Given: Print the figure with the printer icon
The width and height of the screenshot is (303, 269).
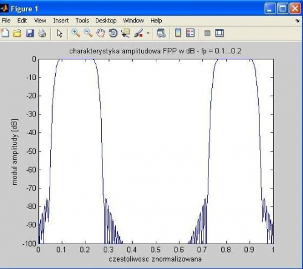Looking at the screenshot, I should [42, 33].
